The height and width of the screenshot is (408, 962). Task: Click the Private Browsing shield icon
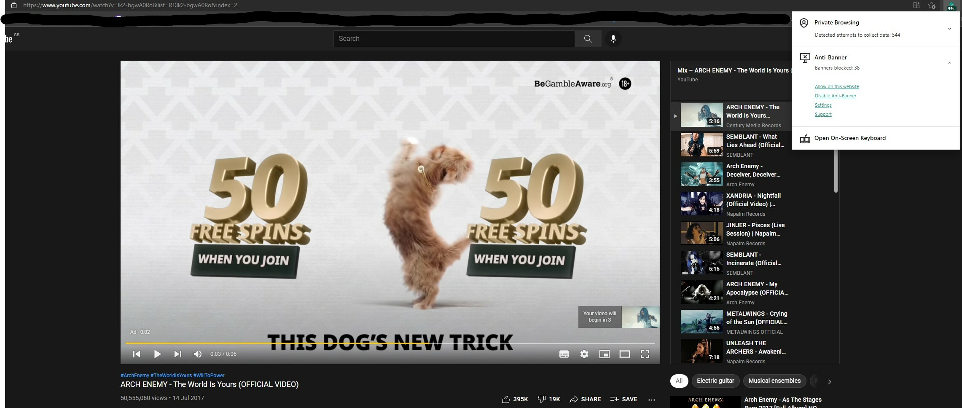804,23
